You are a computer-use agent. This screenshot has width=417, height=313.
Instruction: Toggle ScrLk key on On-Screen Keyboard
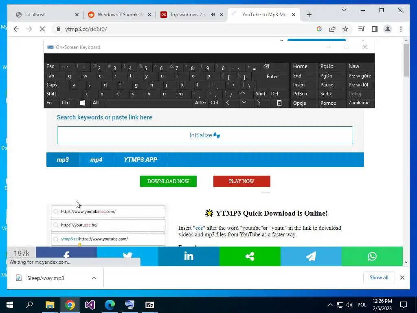(326, 94)
